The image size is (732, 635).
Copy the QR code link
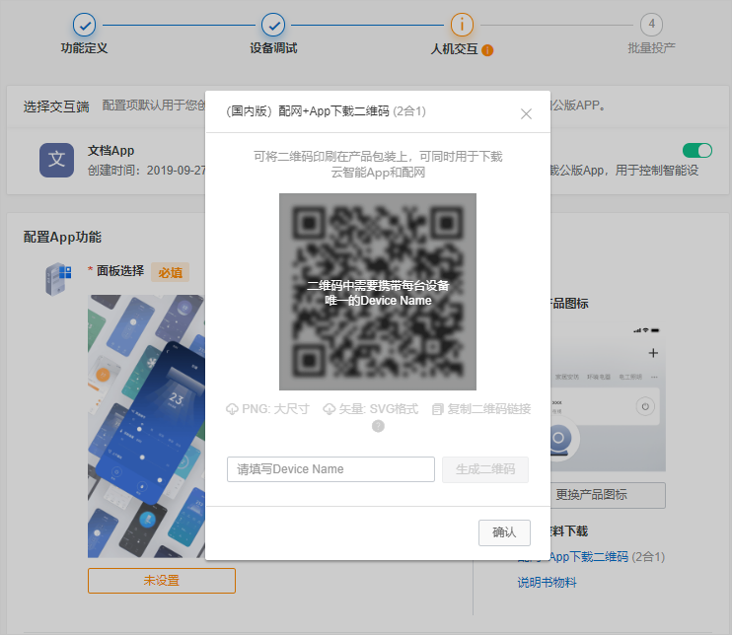pyautogui.click(x=481, y=409)
